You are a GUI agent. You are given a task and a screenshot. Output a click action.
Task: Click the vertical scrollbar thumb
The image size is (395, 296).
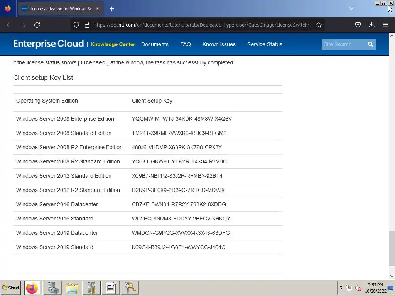(392, 249)
